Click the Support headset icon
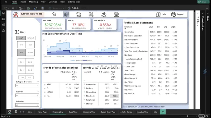This screenshot has width=211, height=118. [173, 14]
